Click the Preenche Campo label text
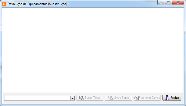 pos(149,98)
